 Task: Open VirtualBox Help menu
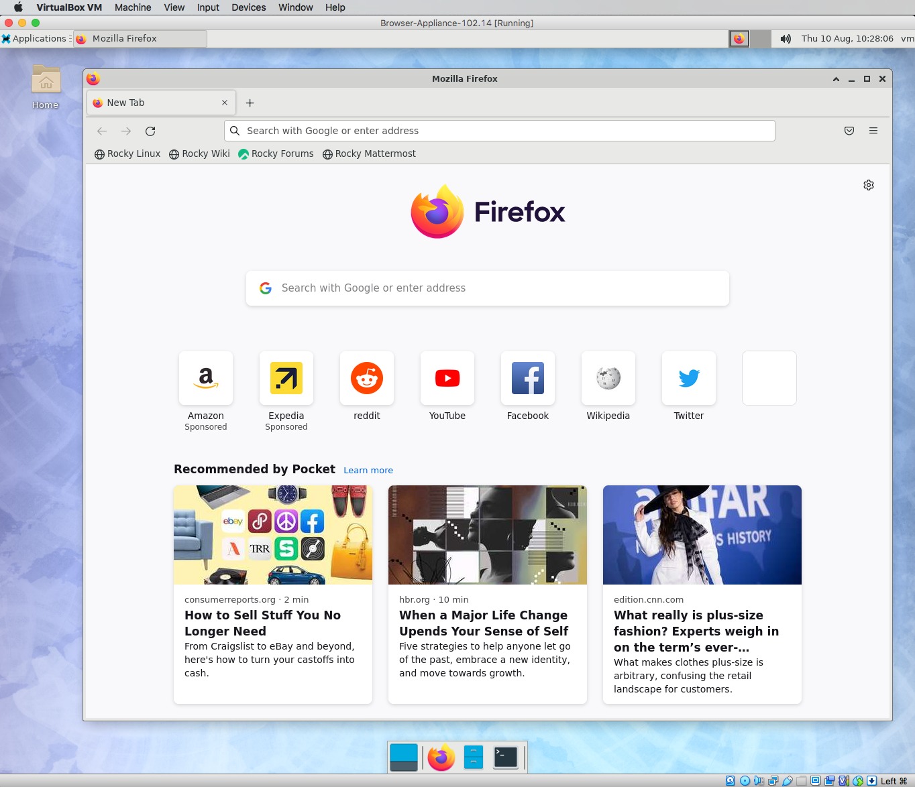[335, 7]
